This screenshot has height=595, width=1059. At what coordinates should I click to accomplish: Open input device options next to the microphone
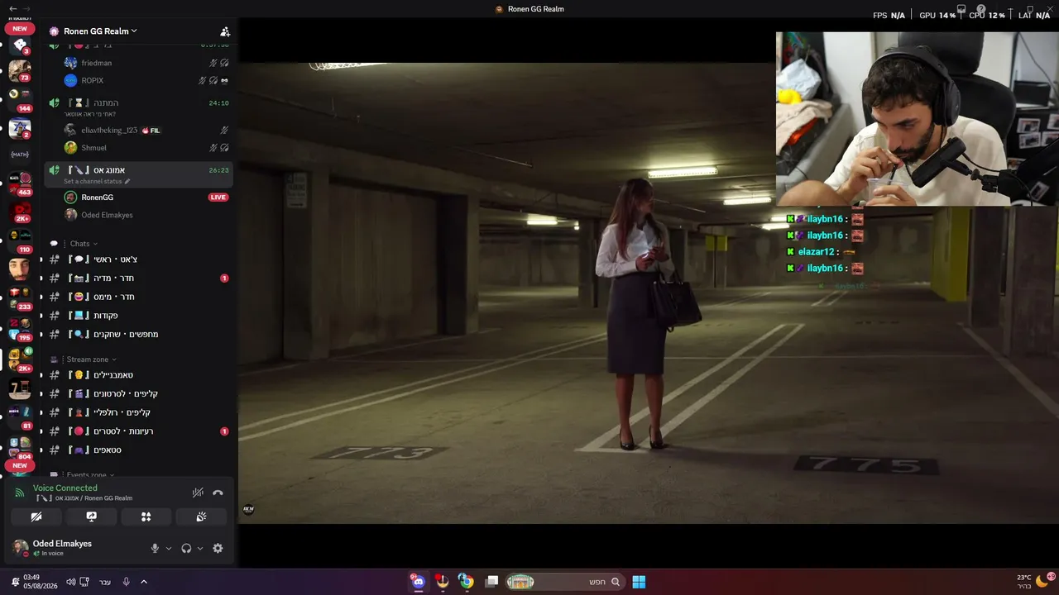pyautogui.click(x=169, y=548)
